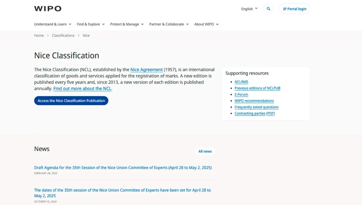Screen dimensions: 362x205
Task: Click the All news button
Action: pos(205,151)
